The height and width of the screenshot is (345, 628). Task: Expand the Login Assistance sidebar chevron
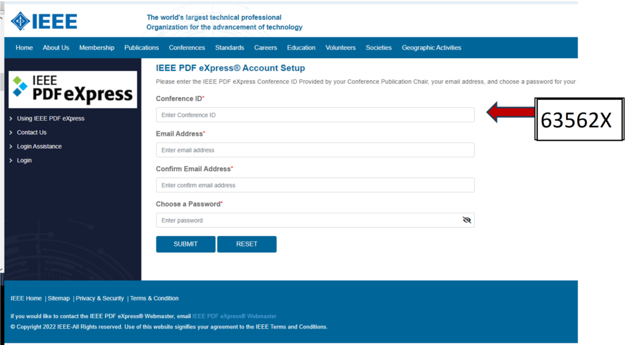coord(11,147)
